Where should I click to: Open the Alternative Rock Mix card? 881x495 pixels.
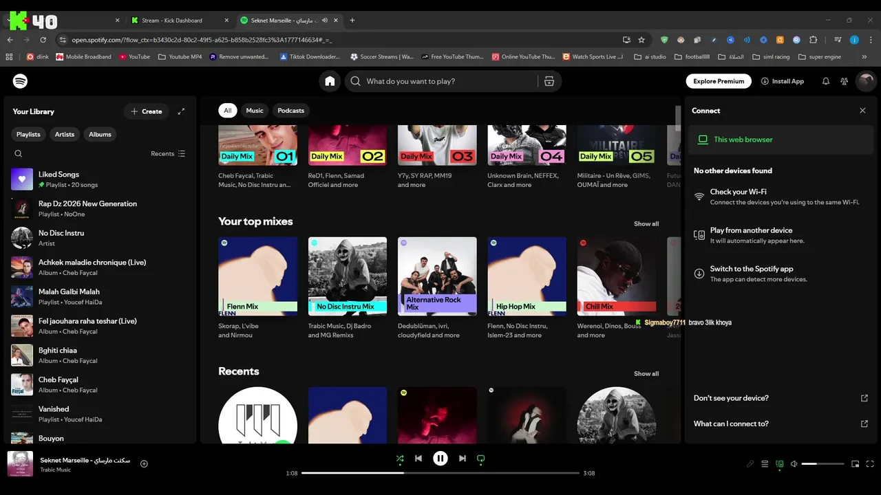click(x=437, y=289)
